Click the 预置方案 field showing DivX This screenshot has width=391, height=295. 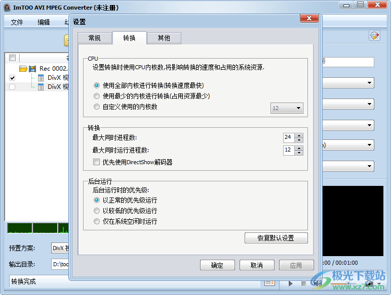(x=60, y=248)
